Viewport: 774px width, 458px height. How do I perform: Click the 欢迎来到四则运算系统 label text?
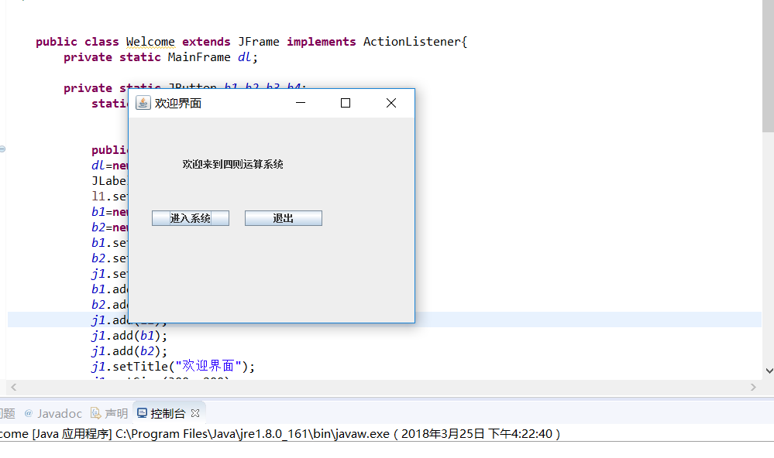[x=232, y=164]
